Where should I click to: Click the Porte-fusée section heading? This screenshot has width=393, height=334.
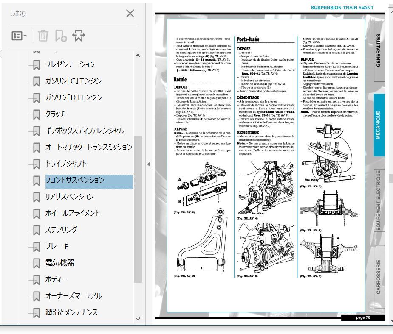(248, 39)
